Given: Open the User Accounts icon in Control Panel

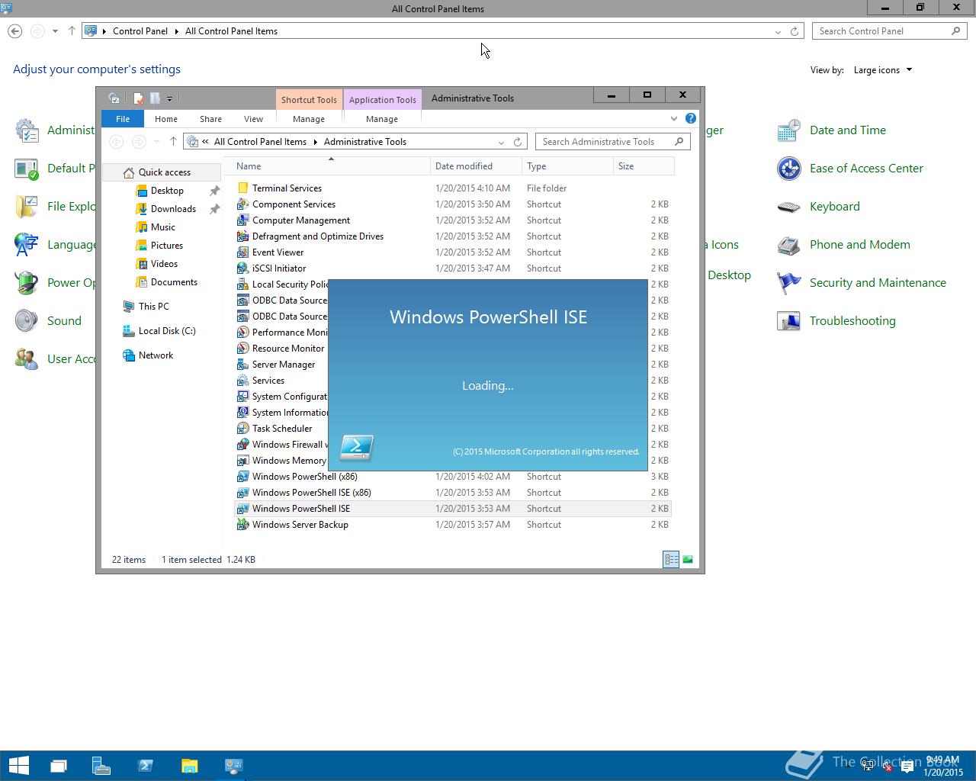Looking at the screenshot, I should point(26,359).
